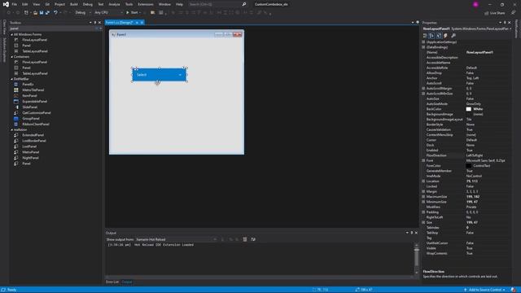Switch to the Error List tab

pyautogui.click(x=112, y=282)
